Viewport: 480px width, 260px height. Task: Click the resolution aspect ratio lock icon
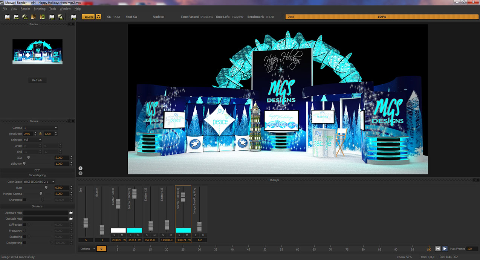tap(41, 134)
